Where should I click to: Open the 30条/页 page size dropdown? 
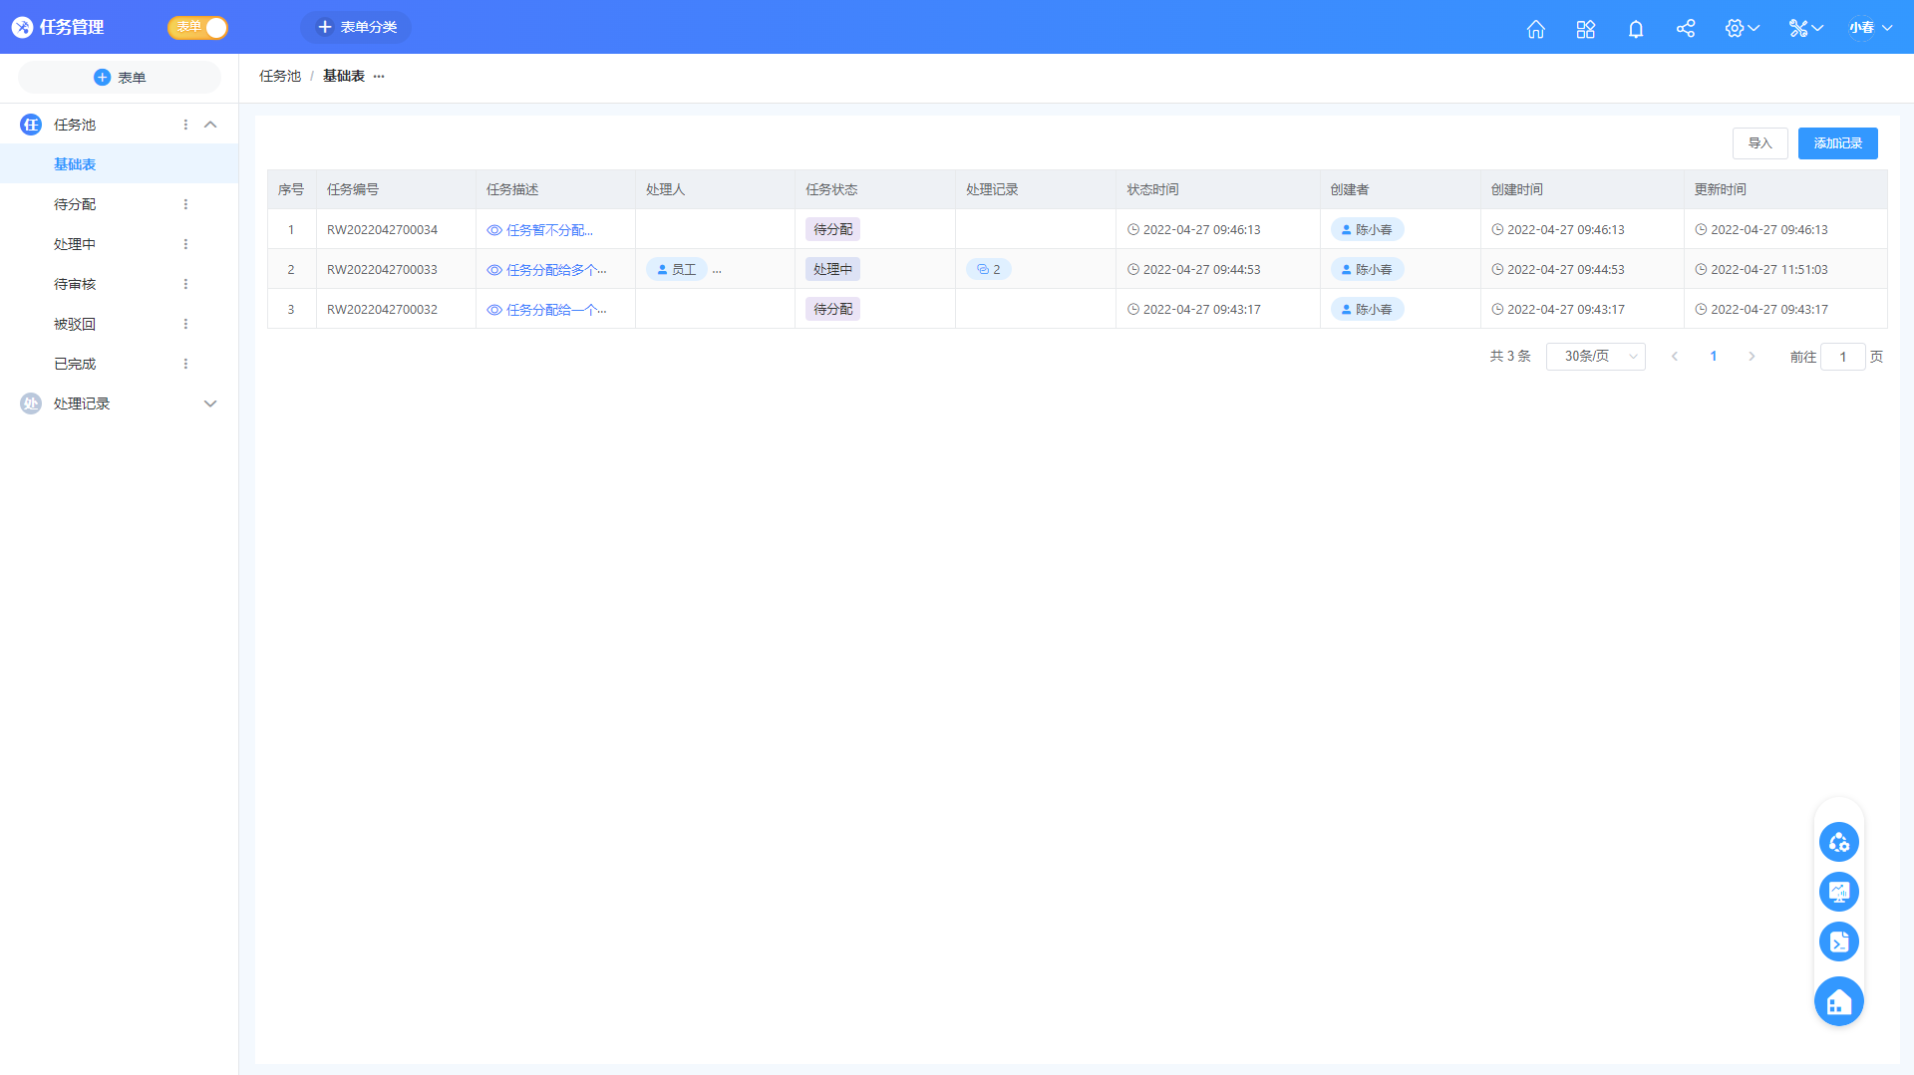1595,357
